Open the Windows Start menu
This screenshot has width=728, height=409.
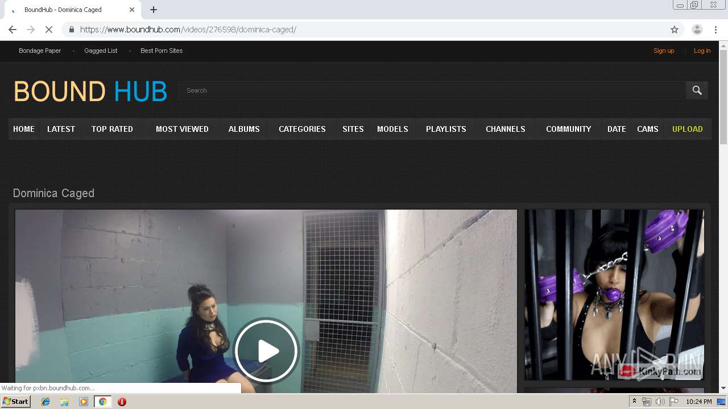point(15,402)
